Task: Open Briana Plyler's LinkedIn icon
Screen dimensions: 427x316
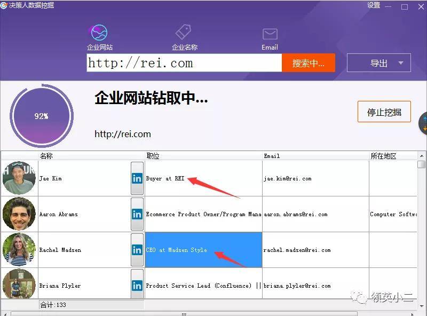Action: [x=137, y=285]
